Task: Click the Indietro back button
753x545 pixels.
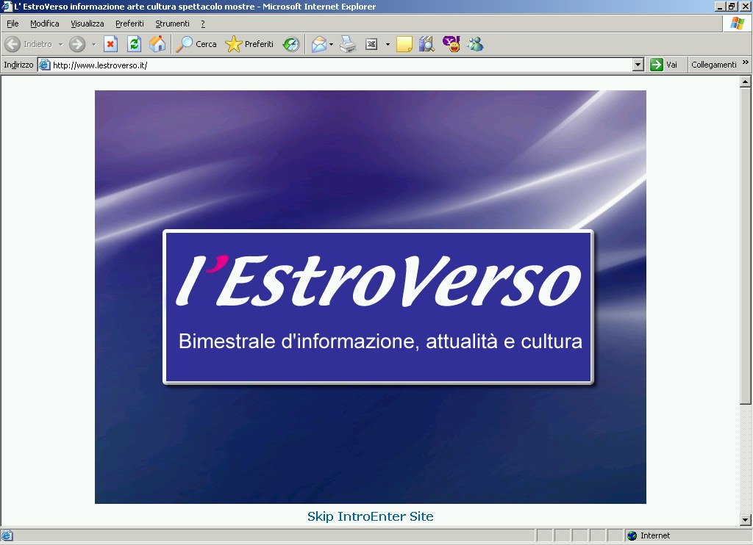Action: click(29, 44)
